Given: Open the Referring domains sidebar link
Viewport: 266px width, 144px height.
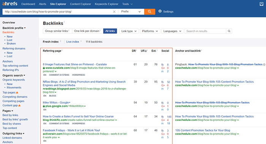Looking at the screenshot, I should 14,49.
